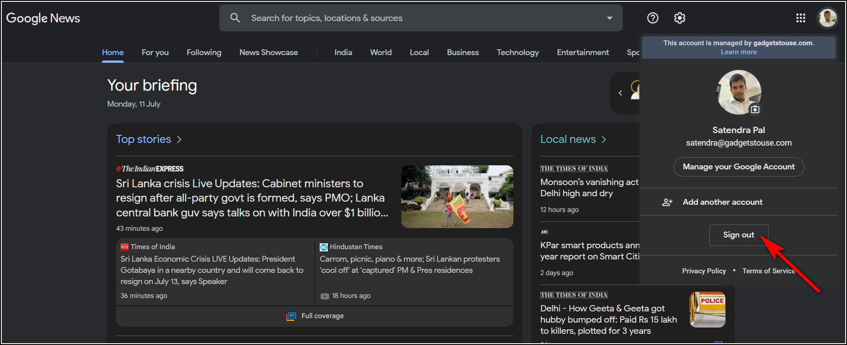Viewport: 847px width, 345px height.
Task: Open the Google apps grid icon
Action: (801, 18)
